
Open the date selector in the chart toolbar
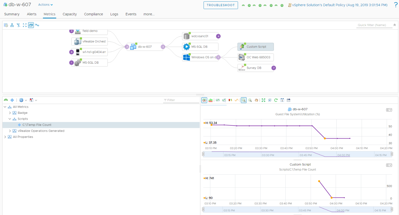point(282,100)
